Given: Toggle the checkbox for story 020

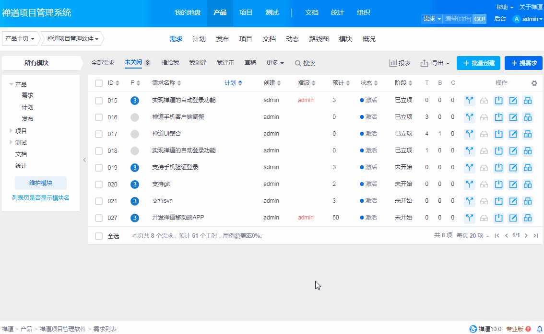Looking at the screenshot, I should 99,184.
